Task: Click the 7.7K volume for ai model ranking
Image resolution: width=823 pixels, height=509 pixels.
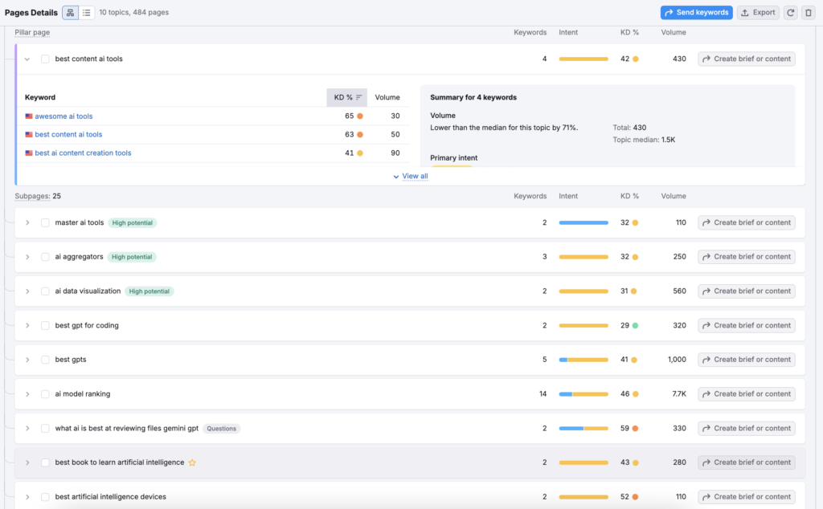Action: point(679,394)
